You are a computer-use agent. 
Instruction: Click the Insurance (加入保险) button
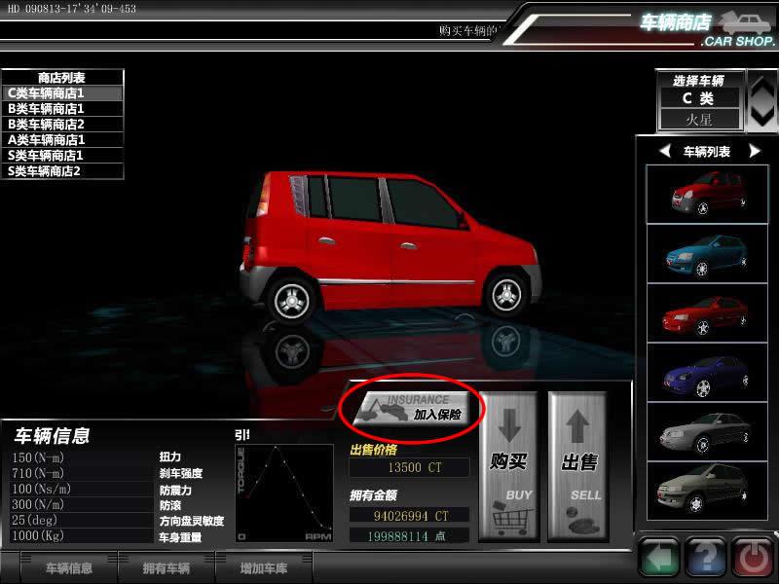point(411,407)
